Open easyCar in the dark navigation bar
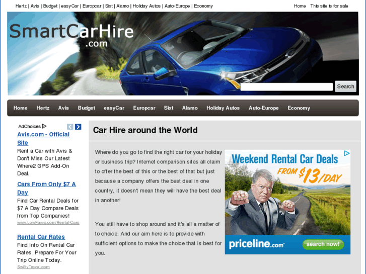 pos(114,108)
